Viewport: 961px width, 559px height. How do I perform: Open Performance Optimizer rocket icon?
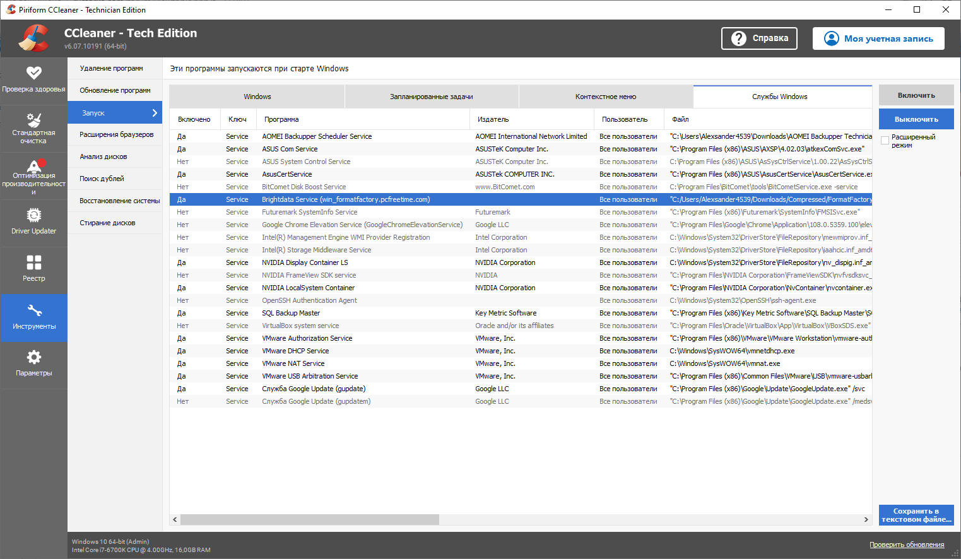point(33,165)
